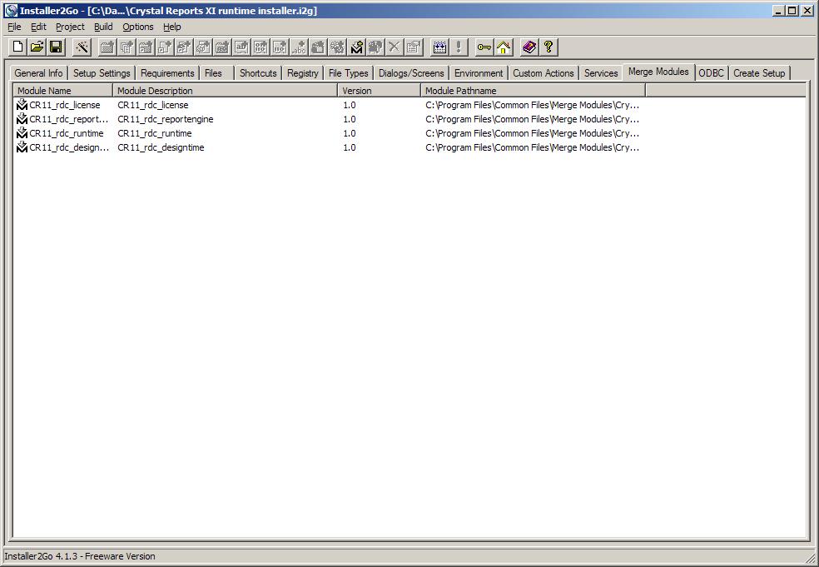Open the File menu
Viewport: 819px width, 567px height.
[x=14, y=27]
